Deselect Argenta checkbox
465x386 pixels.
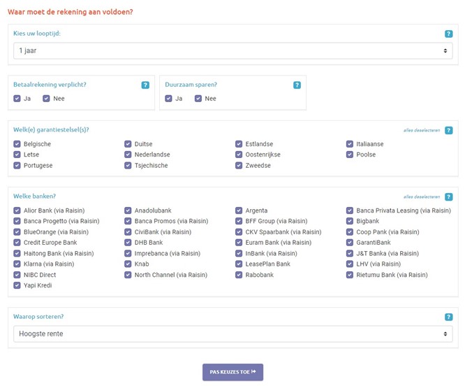click(x=239, y=210)
